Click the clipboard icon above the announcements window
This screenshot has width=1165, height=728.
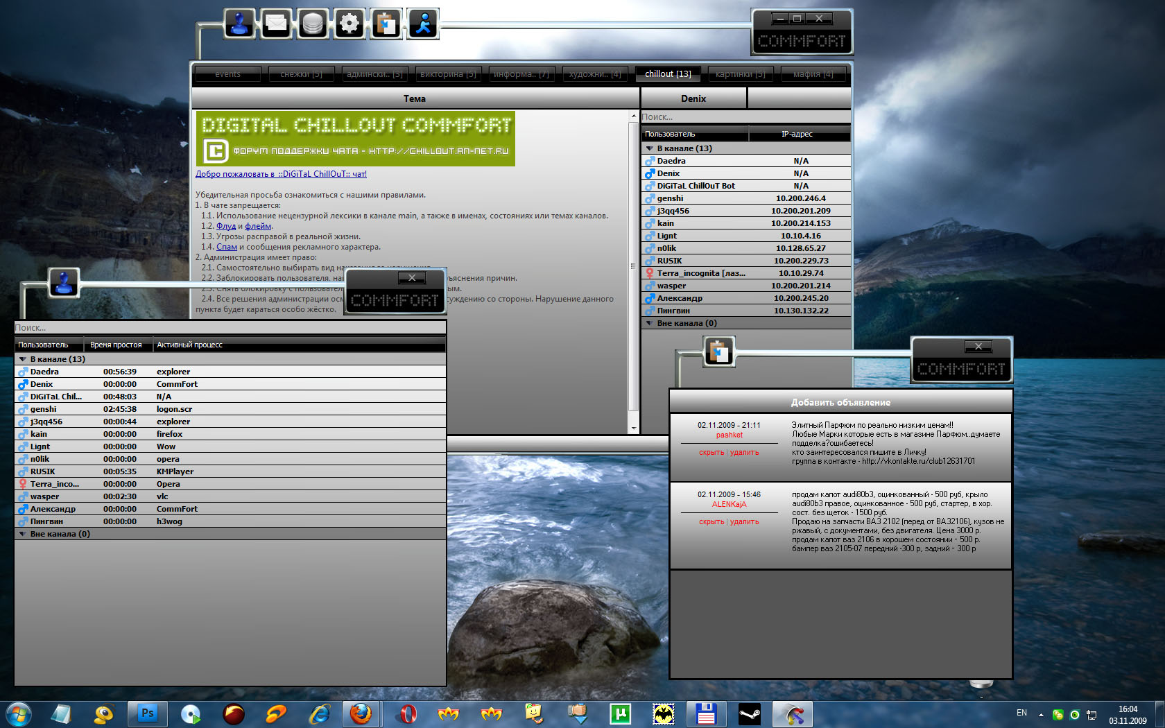click(x=719, y=352)
